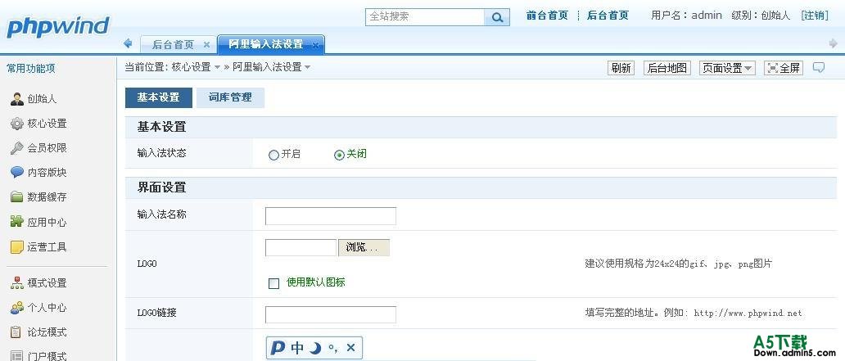Open 核心设置 in the sidebar
Viewport: 845px width, 361px height.
click(x=47, y=124)
